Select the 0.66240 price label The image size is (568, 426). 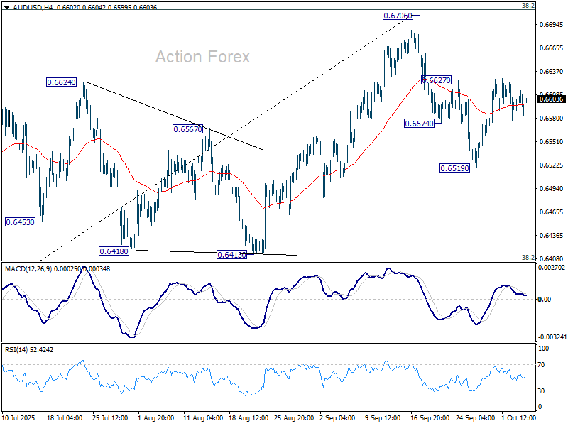(x=62, y=82)
